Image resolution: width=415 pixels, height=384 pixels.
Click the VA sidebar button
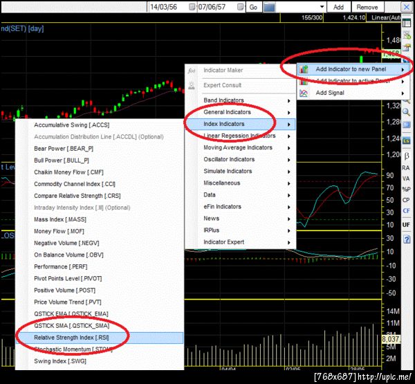tap(406, 179)
